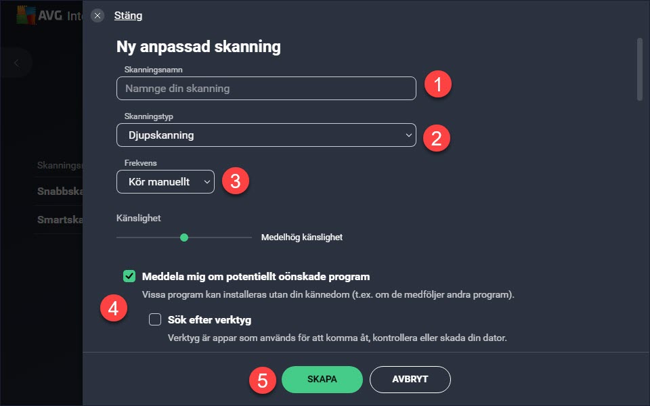Click red annotation circle number 3
Screen dimensions: 650x406
236,181
